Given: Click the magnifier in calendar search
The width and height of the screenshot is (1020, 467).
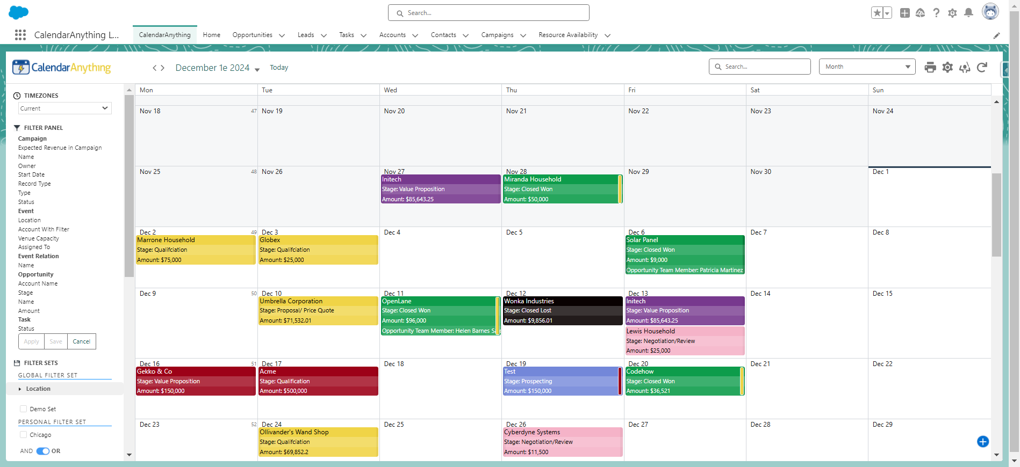Looking at the screenshot, I should point(718,67).
